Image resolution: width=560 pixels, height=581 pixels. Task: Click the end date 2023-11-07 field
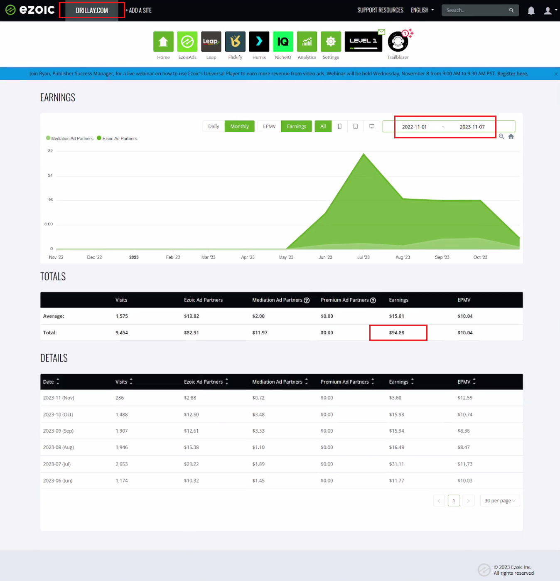472,127
